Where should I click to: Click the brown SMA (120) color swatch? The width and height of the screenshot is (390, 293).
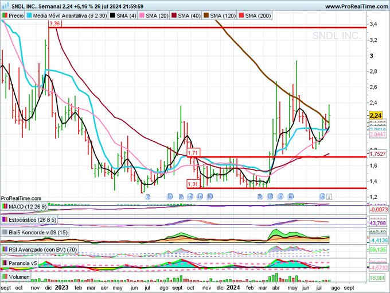206,16
